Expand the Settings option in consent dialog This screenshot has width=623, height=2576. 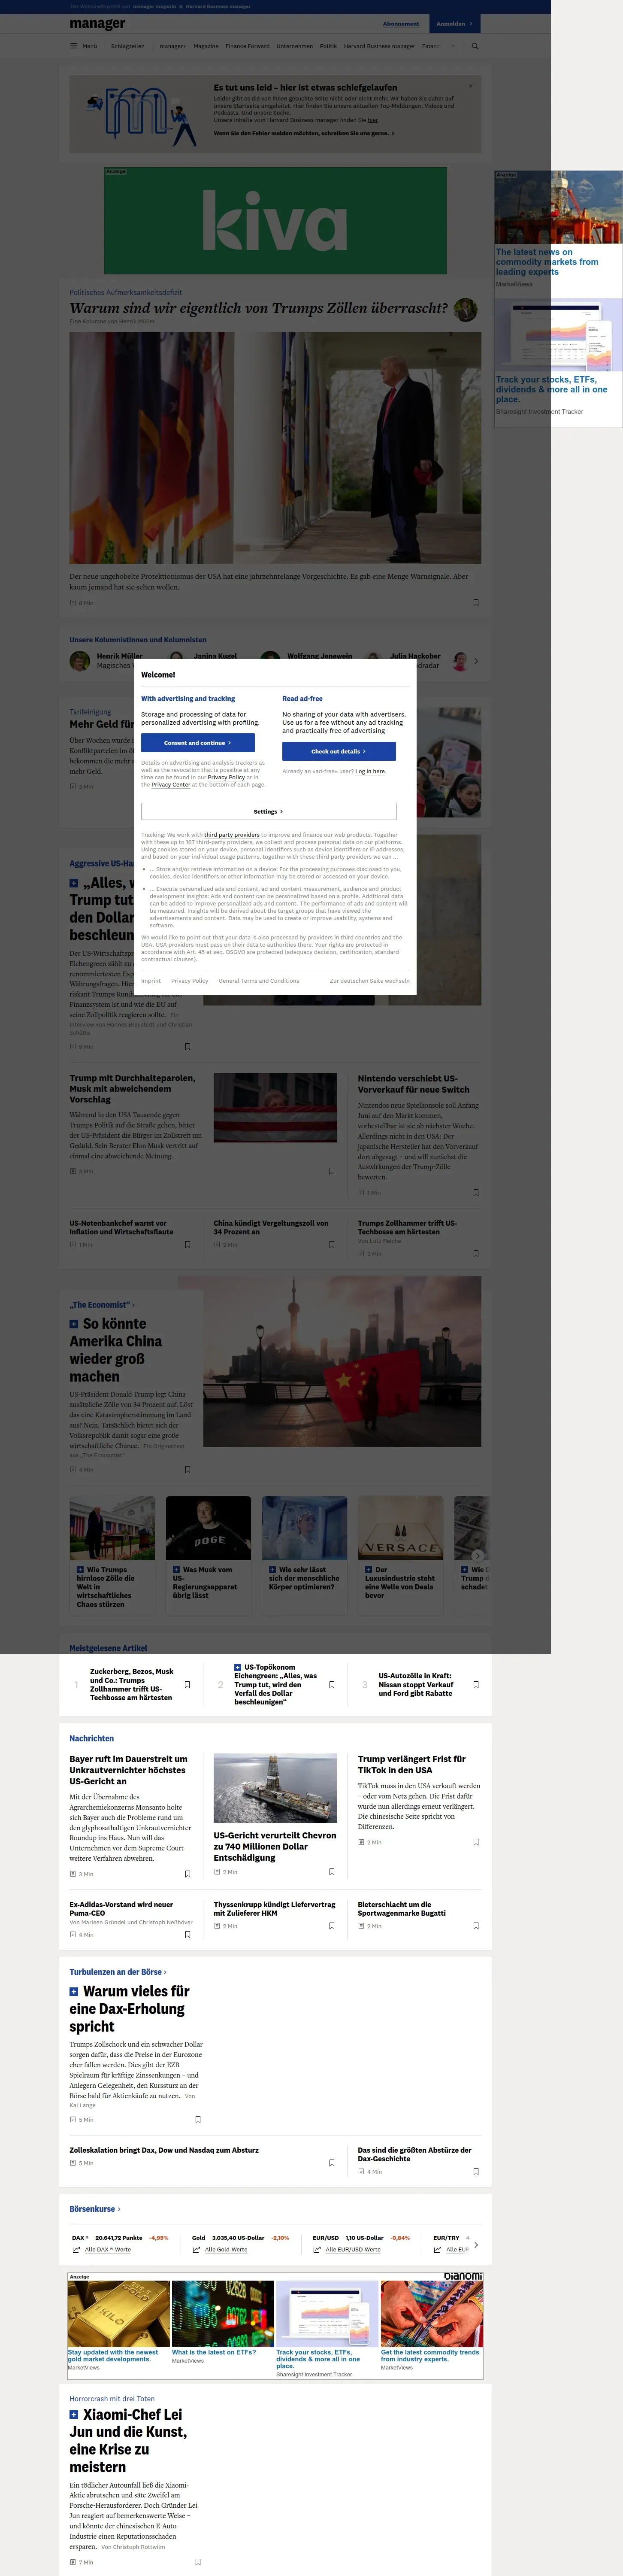(268, 811)
